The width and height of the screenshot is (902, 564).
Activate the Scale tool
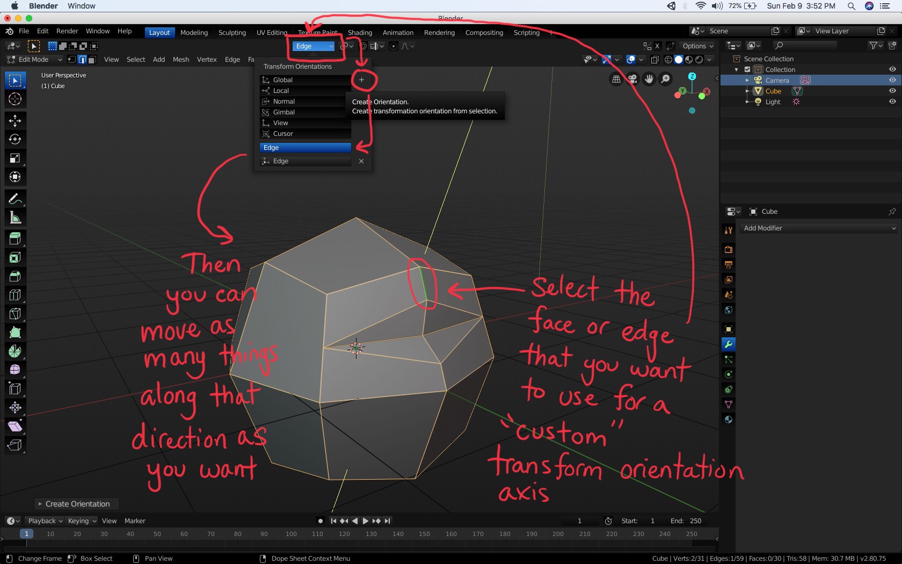15,158
